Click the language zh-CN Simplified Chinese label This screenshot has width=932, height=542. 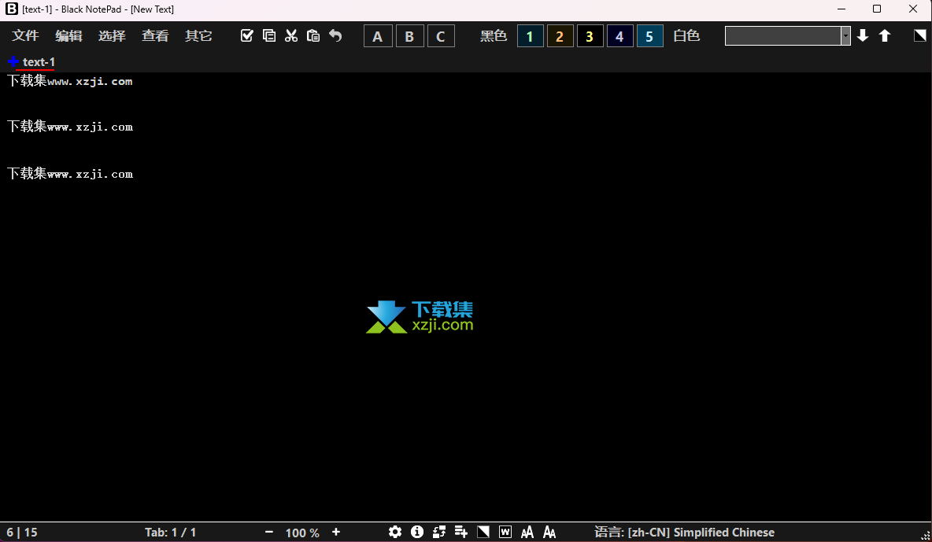685,532
